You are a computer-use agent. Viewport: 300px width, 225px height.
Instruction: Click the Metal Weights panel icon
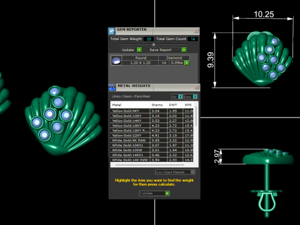[112, 87]
